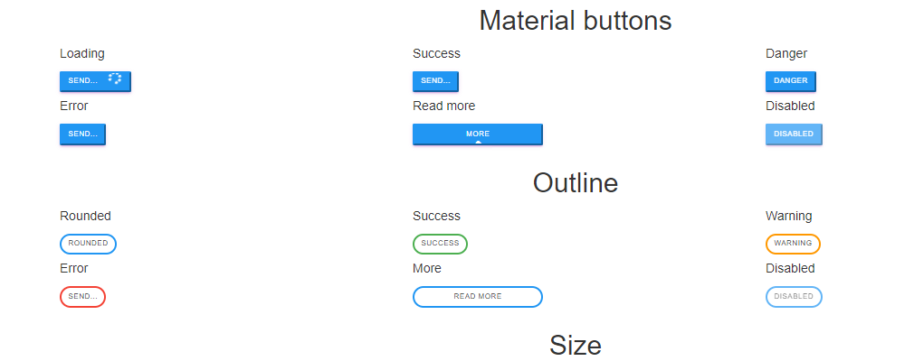
Task: Click the filled SEND... button under Success
Action: pos(435,81)
